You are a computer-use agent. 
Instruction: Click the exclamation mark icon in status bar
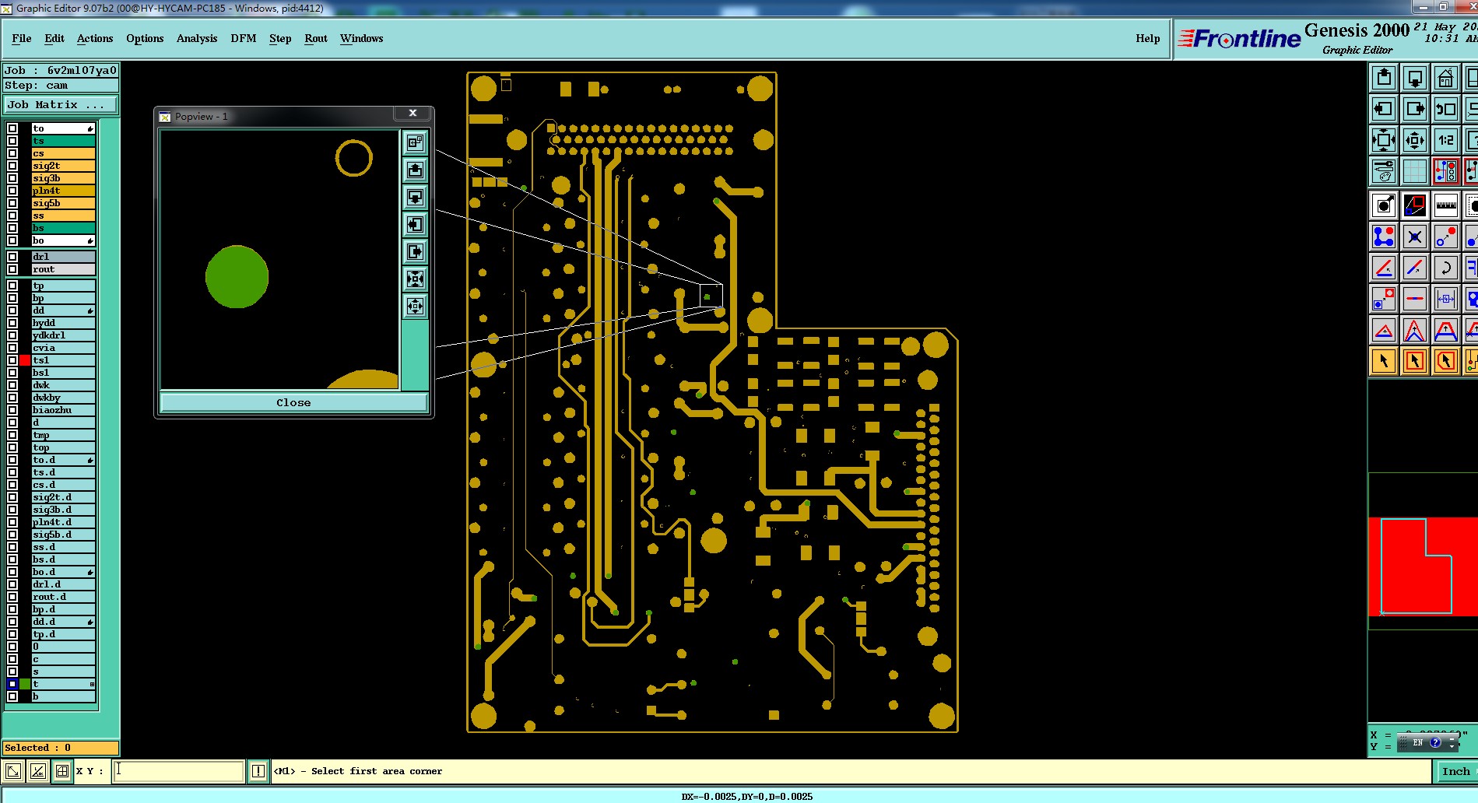tap(258, 771)
